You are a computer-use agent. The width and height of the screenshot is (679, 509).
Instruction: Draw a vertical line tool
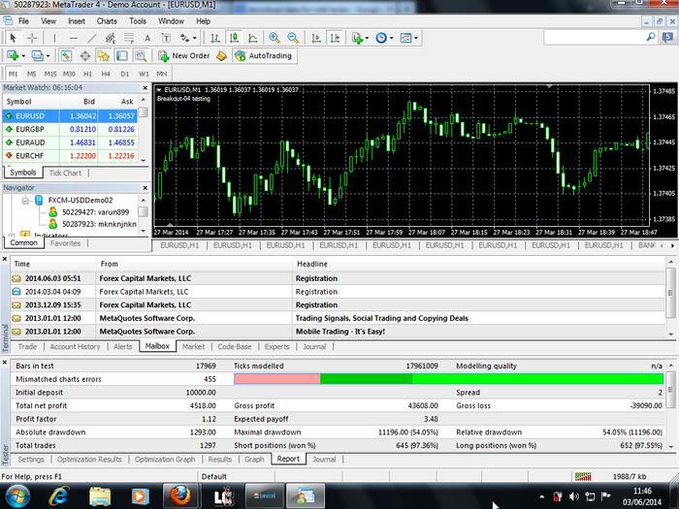coord(54,38)
